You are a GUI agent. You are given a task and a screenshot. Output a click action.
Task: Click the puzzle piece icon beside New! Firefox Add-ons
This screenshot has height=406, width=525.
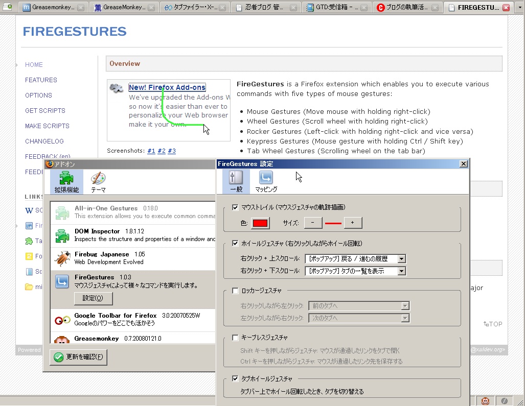tap(117, 88)
